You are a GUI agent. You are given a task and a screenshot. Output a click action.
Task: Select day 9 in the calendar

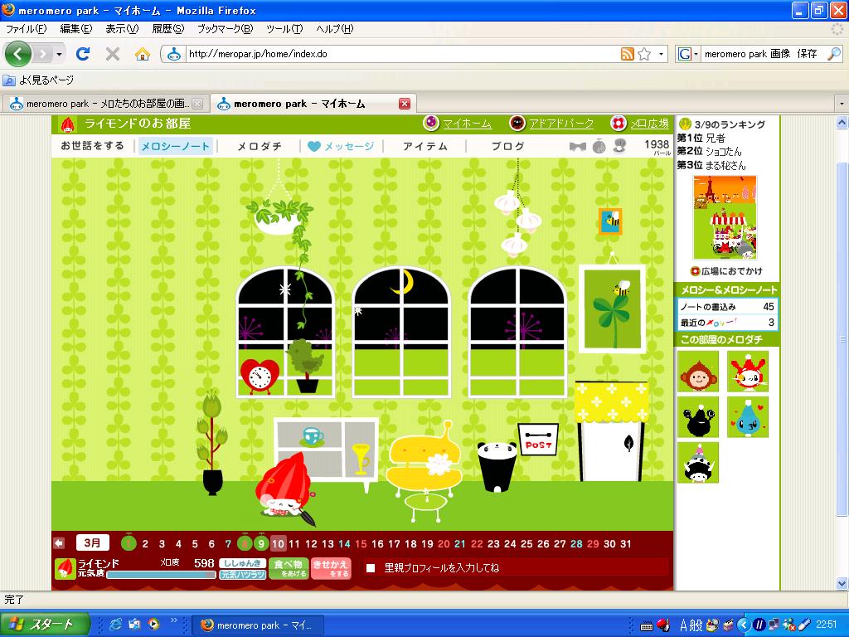click(x=261, y=543)
